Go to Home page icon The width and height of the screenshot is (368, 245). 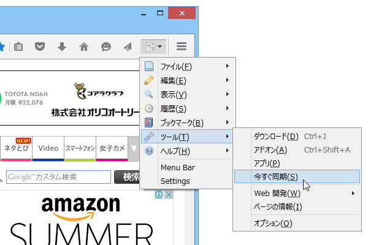tap(84, 47)
